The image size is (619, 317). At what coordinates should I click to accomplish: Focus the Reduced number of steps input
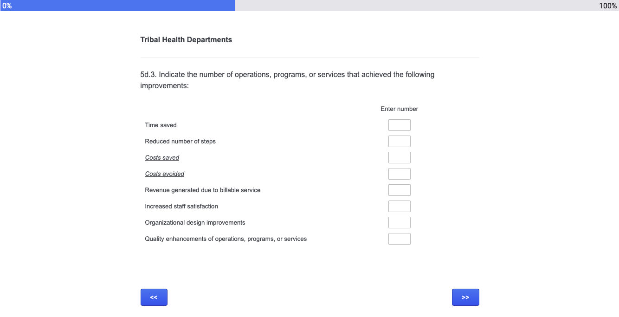click(x=399, y=142)
